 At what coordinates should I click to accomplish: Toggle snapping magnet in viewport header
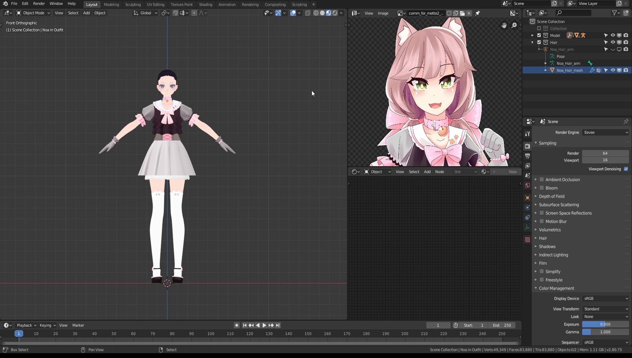click(x=175, y=13)
